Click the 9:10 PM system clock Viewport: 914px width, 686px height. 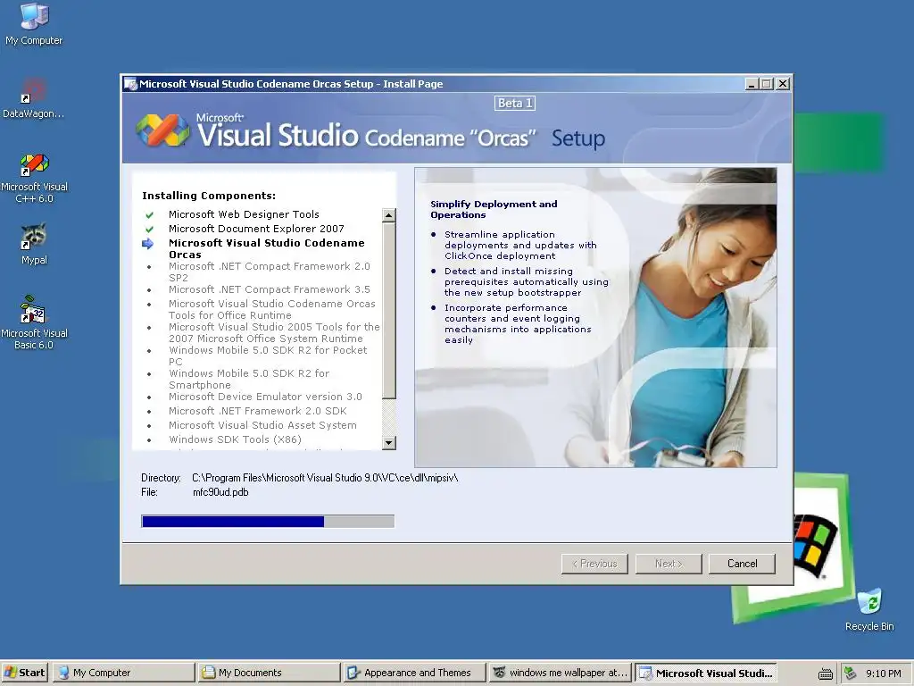pos(883,673)
